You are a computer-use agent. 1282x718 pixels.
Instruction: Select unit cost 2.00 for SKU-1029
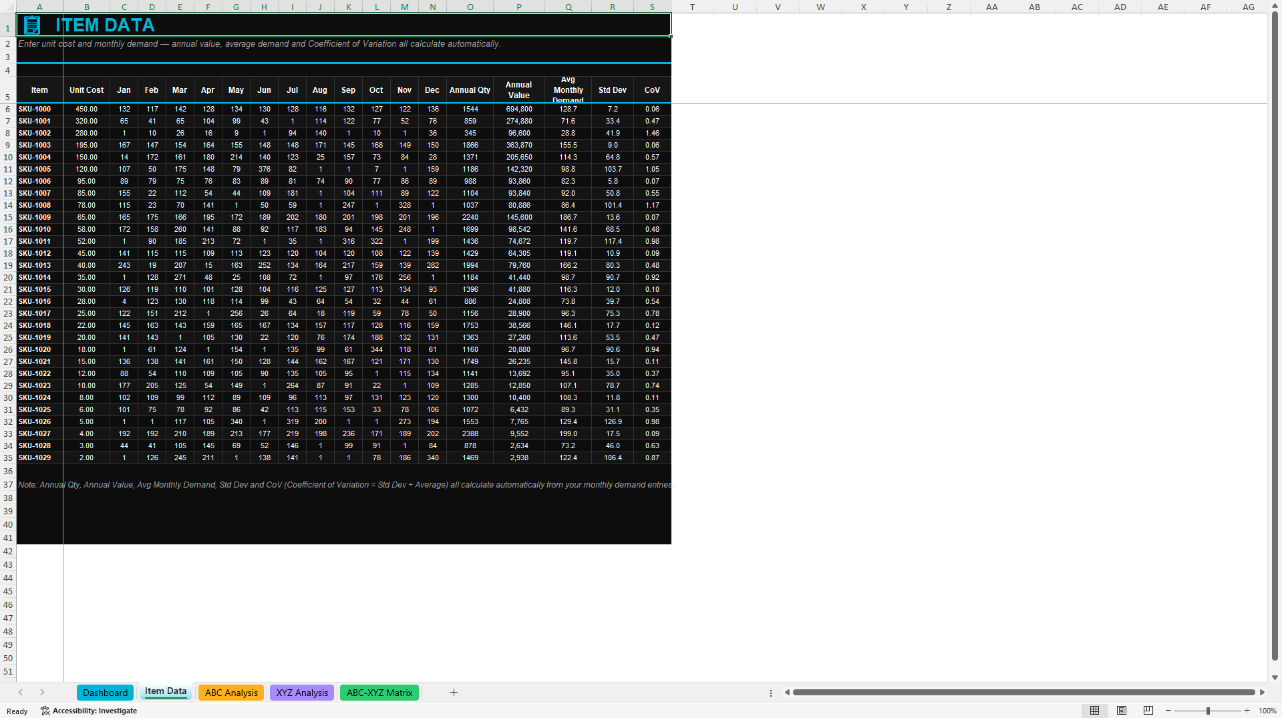click(x=86, y=458)
